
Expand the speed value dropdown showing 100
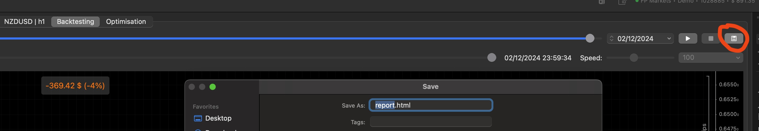point(711,57)
